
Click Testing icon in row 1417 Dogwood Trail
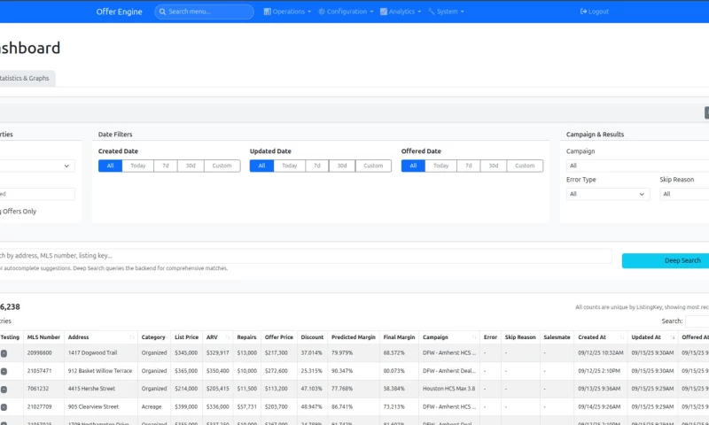pos(4,353)
